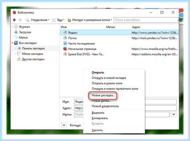
Task: Expand the Меню закладок node
Action: pyautogui.click(x=15, y=54)
